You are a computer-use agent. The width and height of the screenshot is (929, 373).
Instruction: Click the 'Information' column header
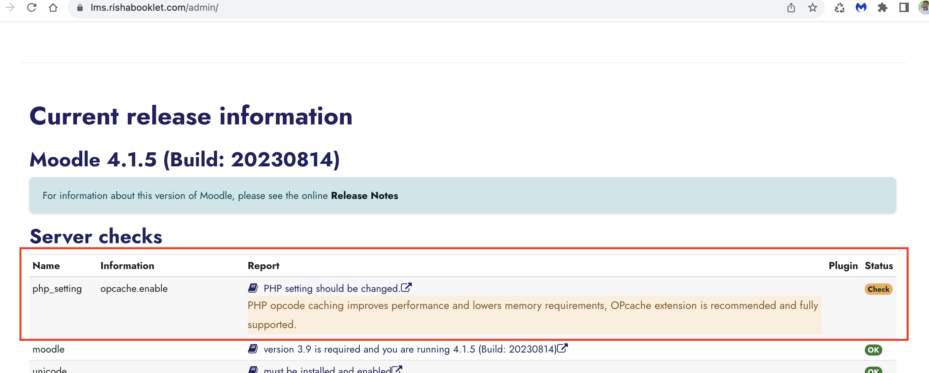click(x=127, y=266)
